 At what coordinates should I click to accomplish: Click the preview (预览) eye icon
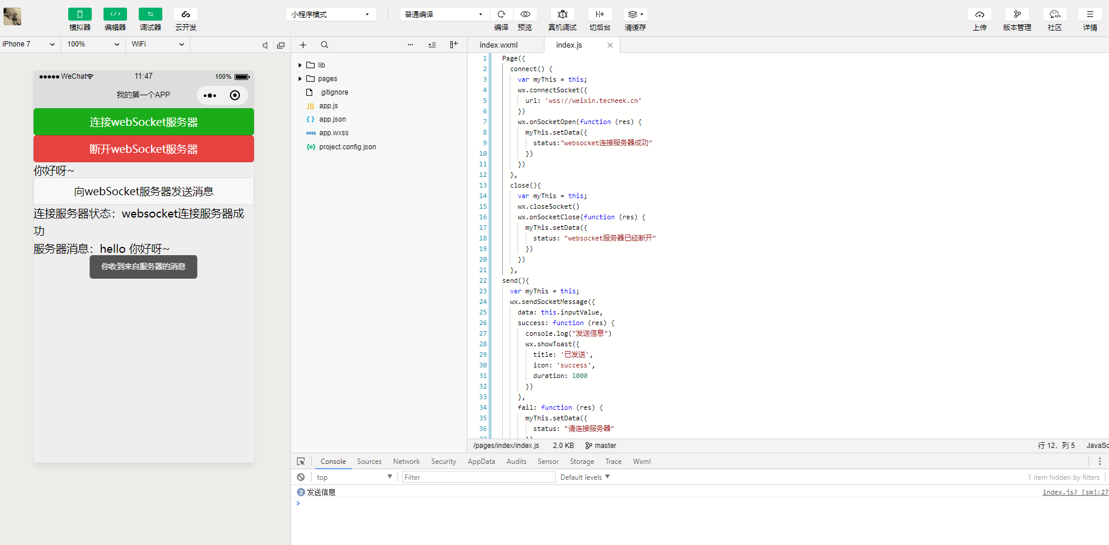coord(525,15)
